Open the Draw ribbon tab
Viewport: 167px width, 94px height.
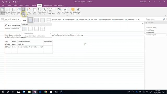point(21,5)
